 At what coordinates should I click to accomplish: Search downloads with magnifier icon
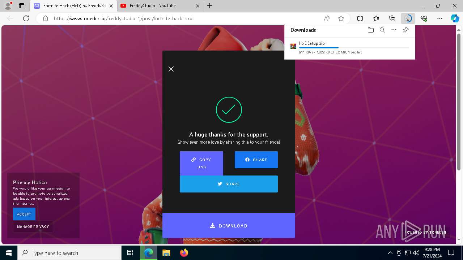[x=382, y=30]
